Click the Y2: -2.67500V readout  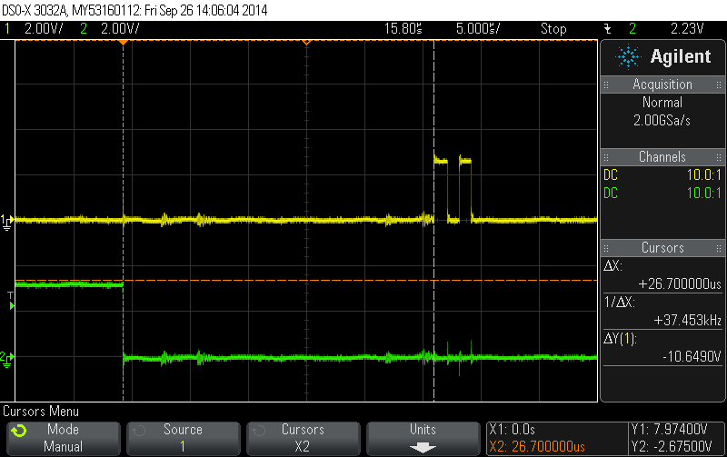point(672,447)
